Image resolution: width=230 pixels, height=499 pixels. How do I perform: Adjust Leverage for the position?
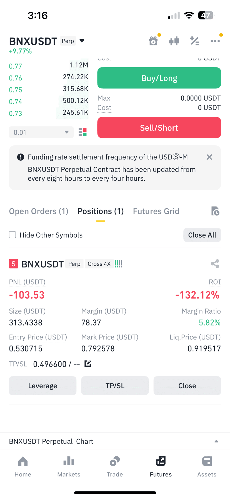pyautogui.click(x=43, y=386)
